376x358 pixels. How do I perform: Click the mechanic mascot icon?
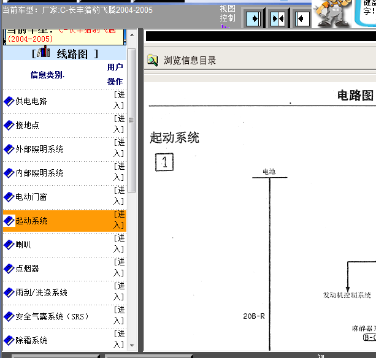click(332, 13)
